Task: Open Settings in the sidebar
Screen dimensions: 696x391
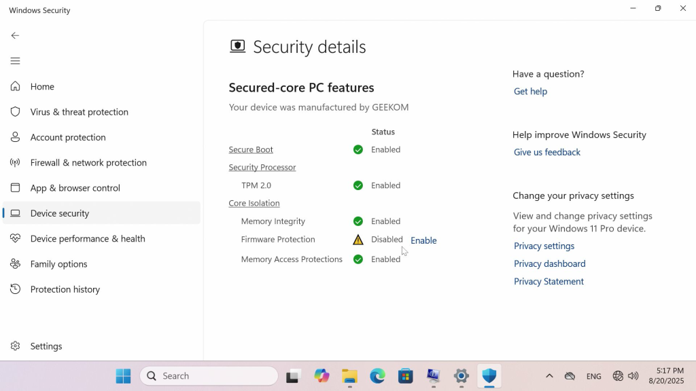Action: [101, 346]
